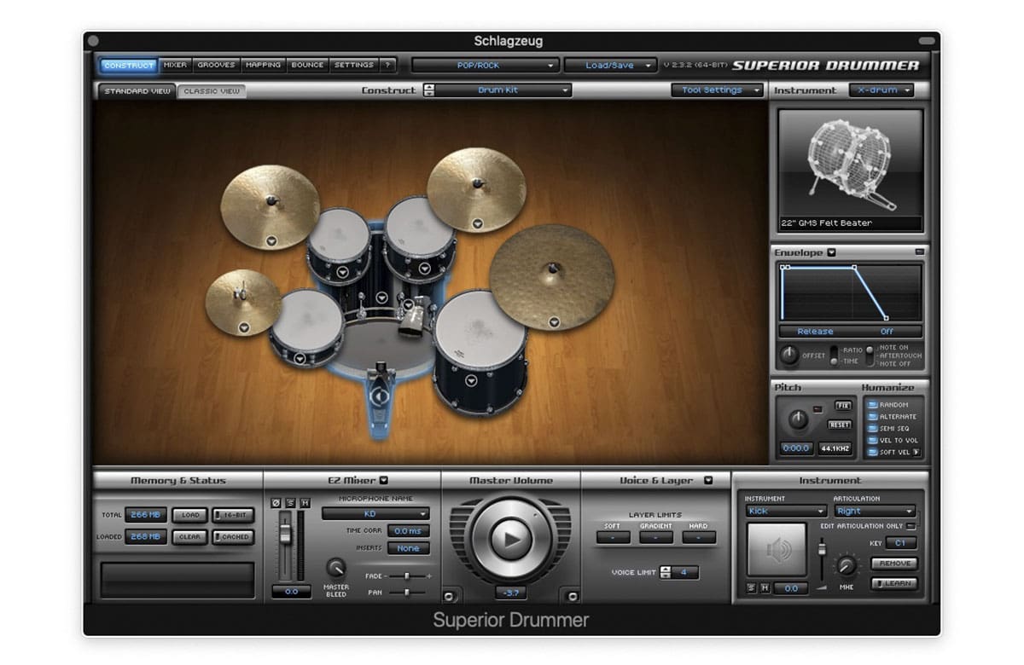Expand the Voice & Layer header arrow
The width and height of the screenshot is (1024, 665).
pos(708,480)
